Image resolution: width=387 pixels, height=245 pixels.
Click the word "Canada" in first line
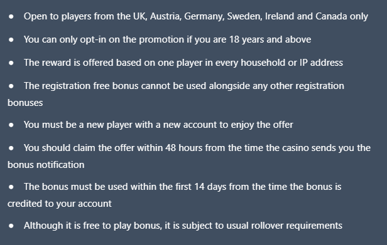click(x=331, y=16)
